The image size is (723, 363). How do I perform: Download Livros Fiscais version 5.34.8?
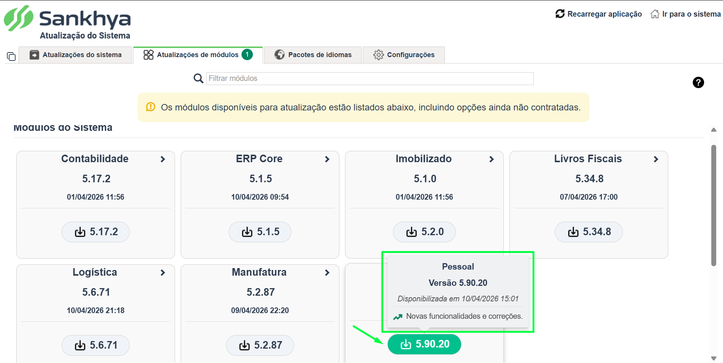point(589,232)
